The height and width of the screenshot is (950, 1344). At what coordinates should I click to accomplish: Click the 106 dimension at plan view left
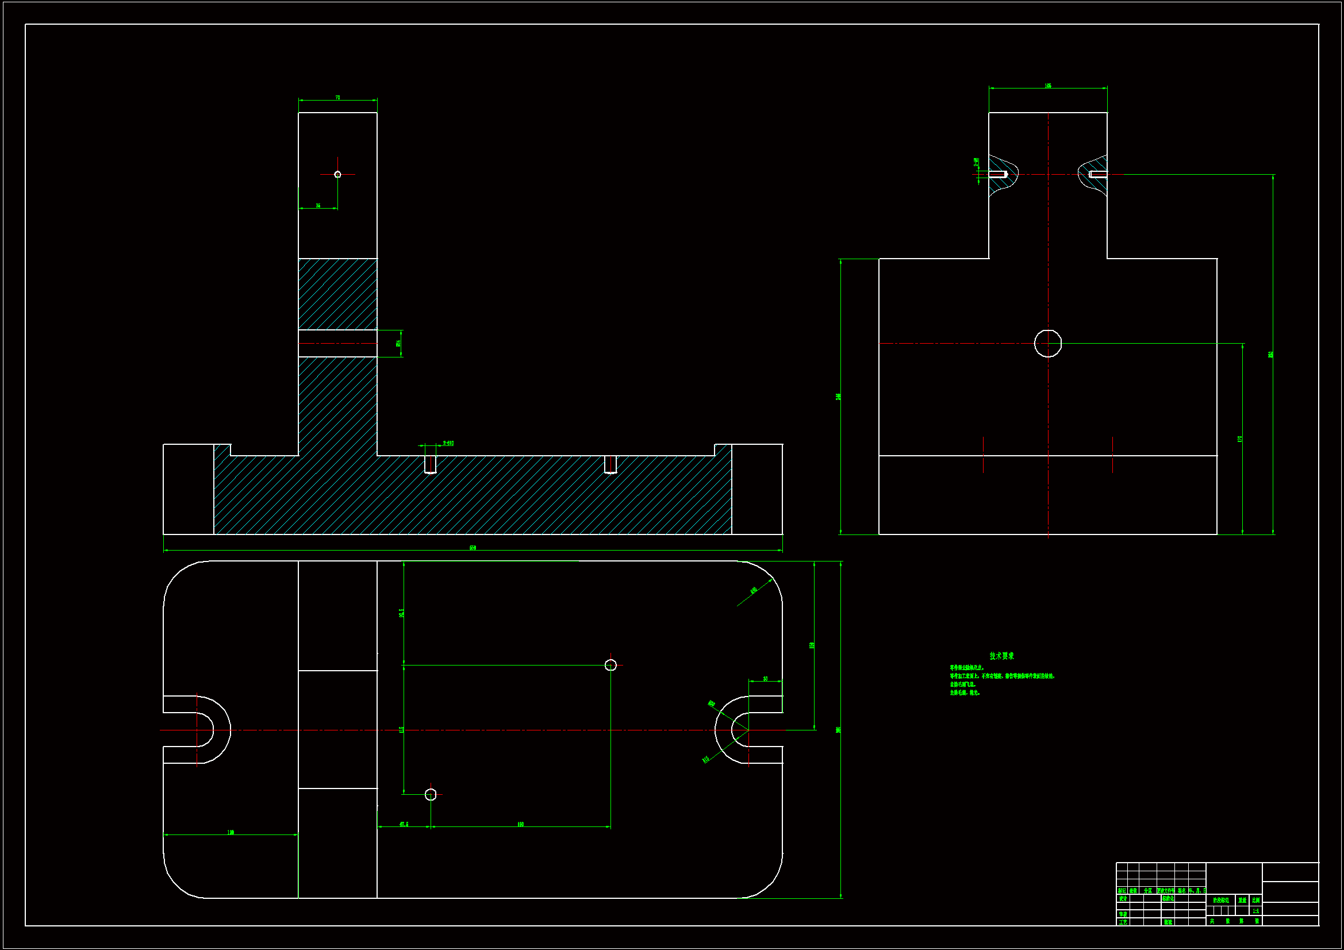click(x=231, y=832)
